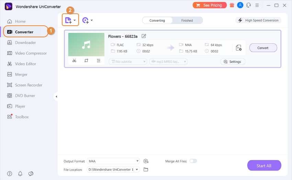Open the Merger tool
The width and height of the screenshot is (292, 180).
pos(21,74)
